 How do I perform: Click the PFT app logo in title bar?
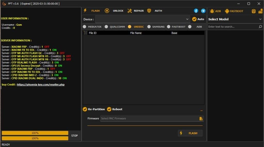click(4, 4)
